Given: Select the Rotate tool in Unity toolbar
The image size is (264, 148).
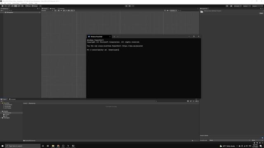Looking at the screenshot, I should pos(9,6).
